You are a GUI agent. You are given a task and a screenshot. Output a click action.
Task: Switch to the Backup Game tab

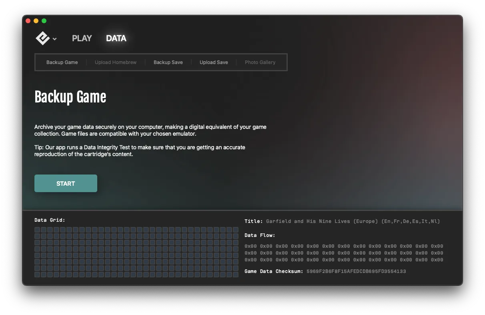point(62,62)
